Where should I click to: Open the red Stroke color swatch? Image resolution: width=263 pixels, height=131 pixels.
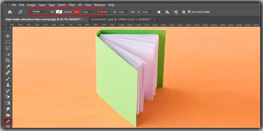click(77, 12)
